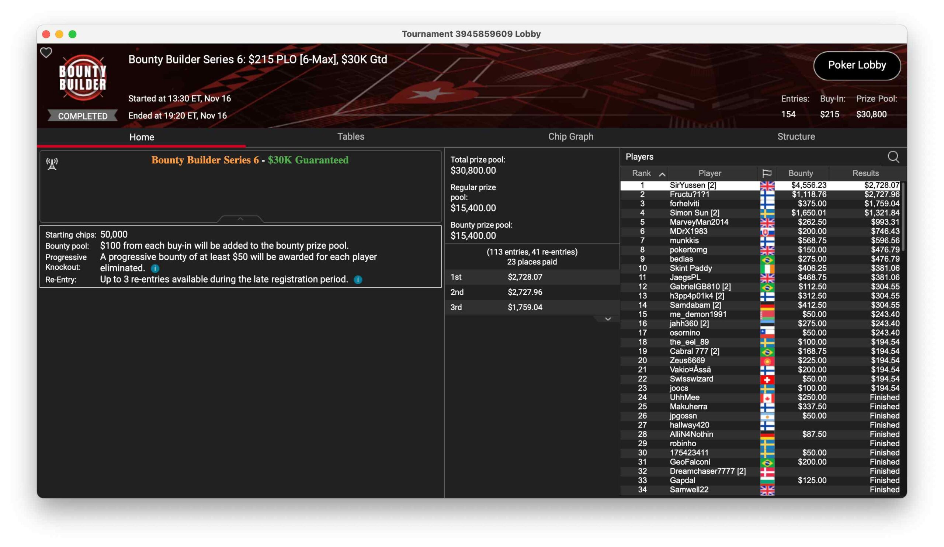The image size is (944, 547).
Task: Open the Chip Graph tab
Action: (570, 137)
